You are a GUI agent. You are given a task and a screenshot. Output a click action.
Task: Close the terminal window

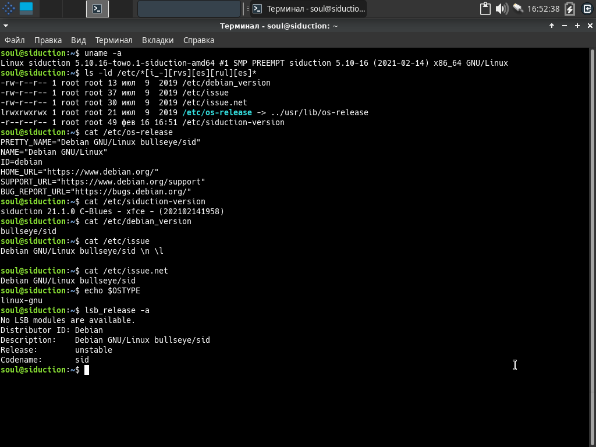pos(590,26)
